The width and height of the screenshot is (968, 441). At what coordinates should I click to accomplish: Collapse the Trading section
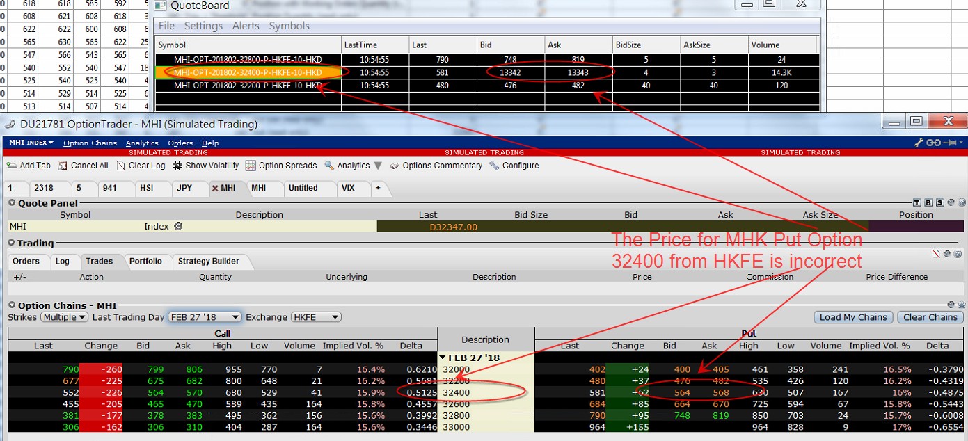tap(12, 243)
